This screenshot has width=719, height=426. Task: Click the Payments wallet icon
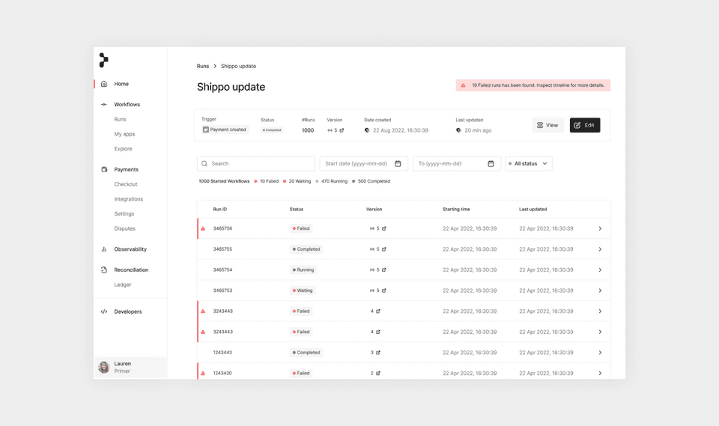click(104, 170)
